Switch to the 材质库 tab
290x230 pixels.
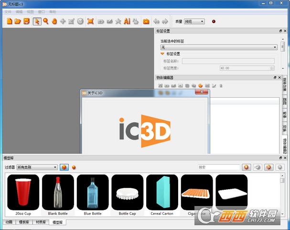pos(41,222)
